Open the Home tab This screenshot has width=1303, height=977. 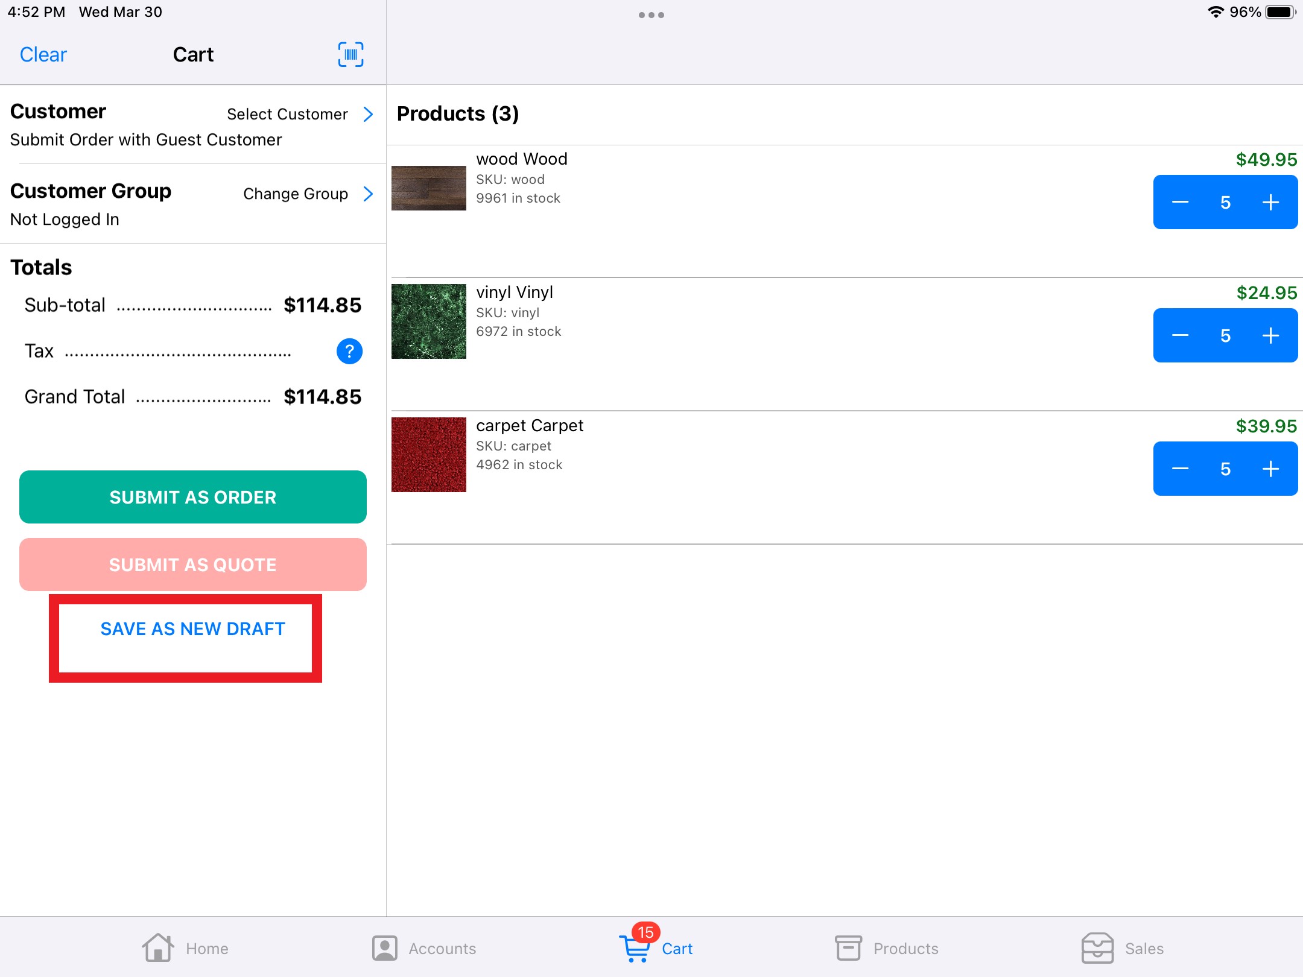point(185,948)
